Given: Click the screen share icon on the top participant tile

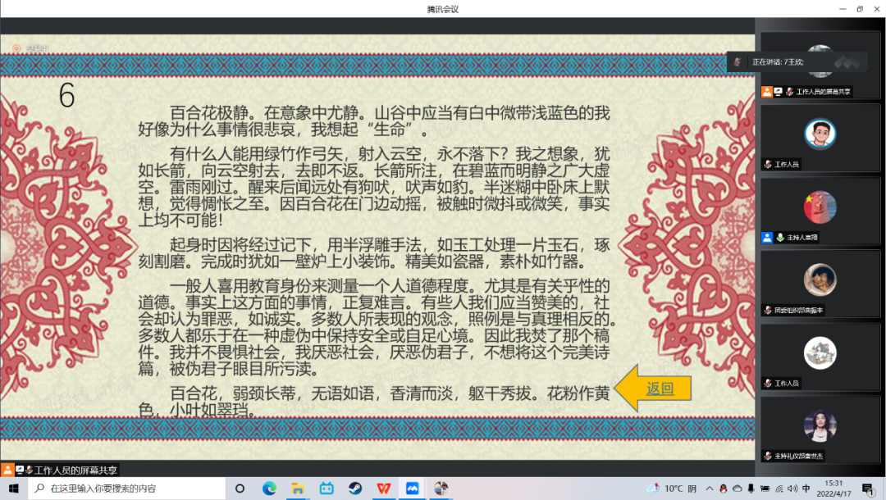Looking at the screenshot, I should (778, 92).
